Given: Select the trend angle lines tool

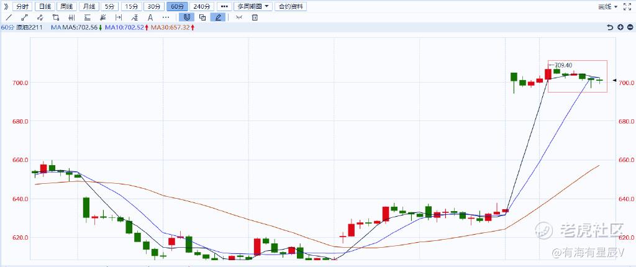Looking at the screenshot, I should 135,17.
